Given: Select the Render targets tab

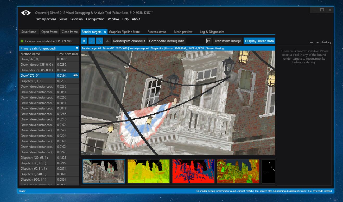Looking at the screenshot, I should 92,32.
